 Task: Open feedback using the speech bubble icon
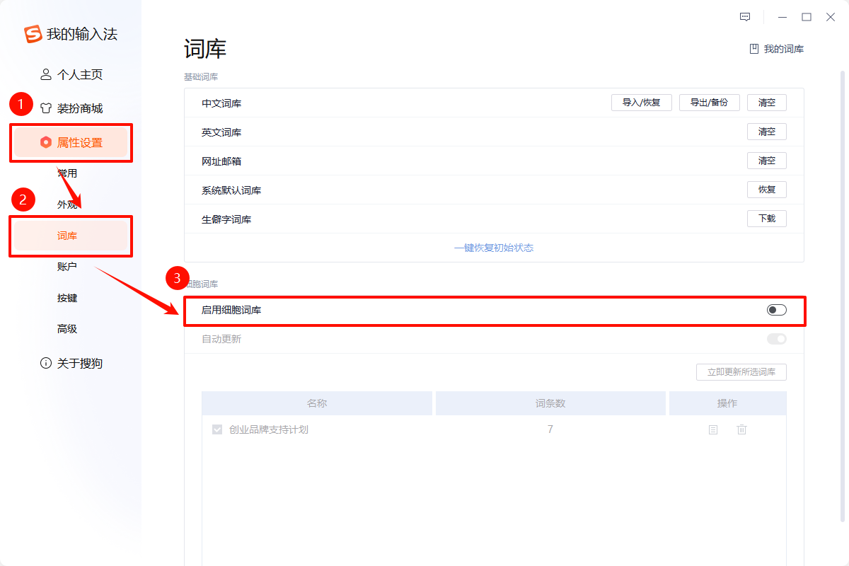[745, 16]
